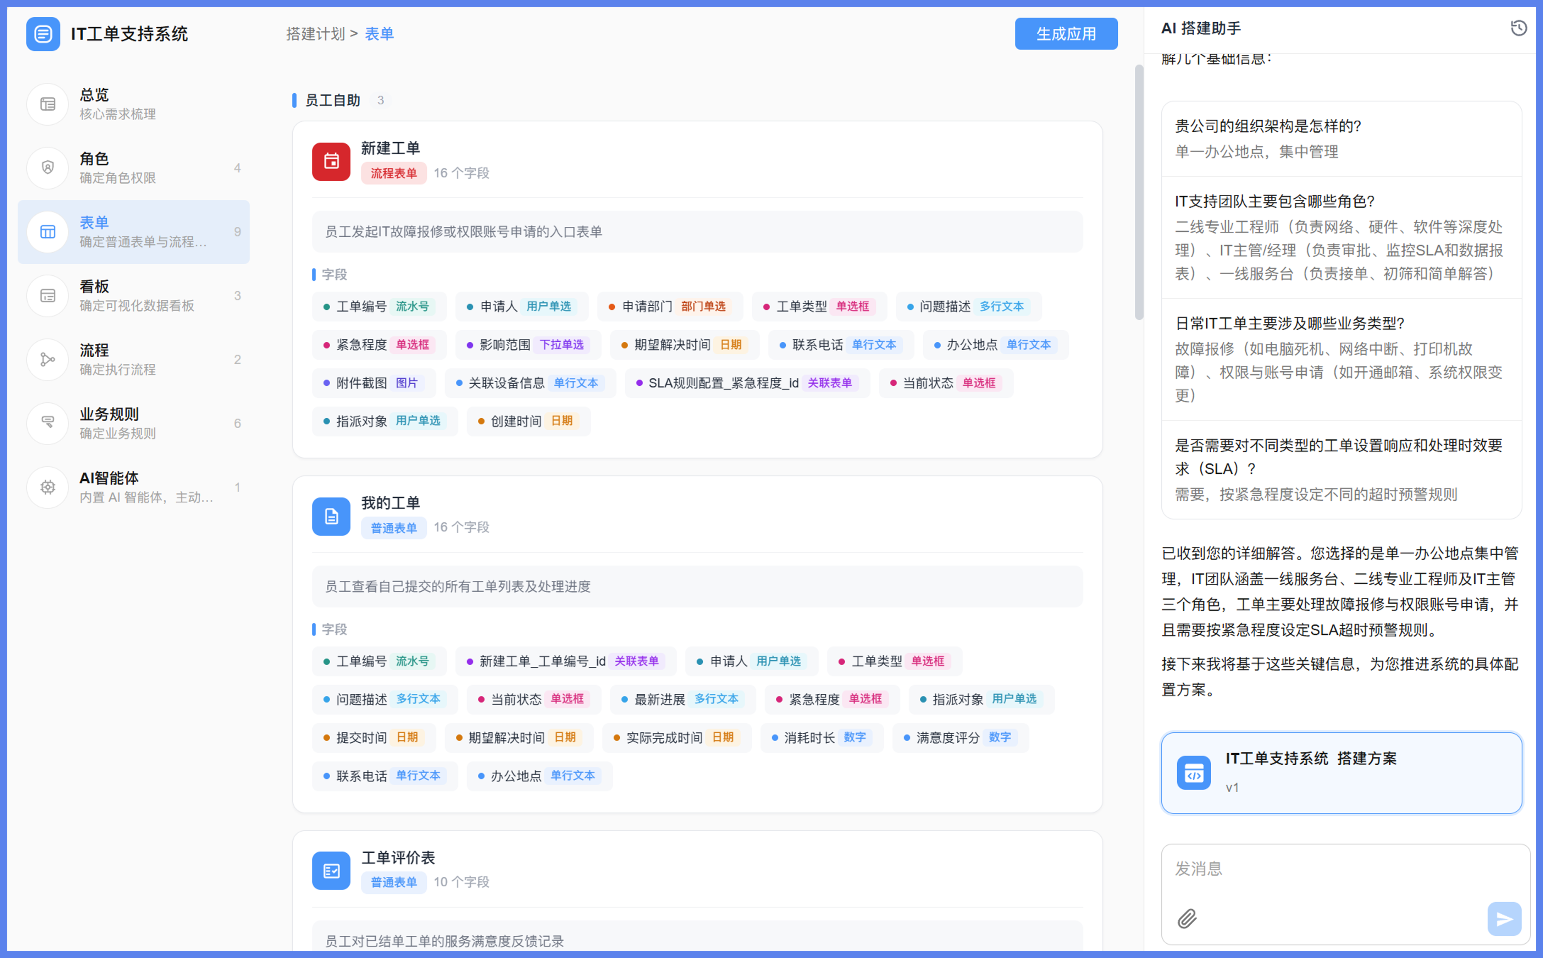Click the 新建工单 card title
The image size is (1543, 958).
(x=390, y=148)
